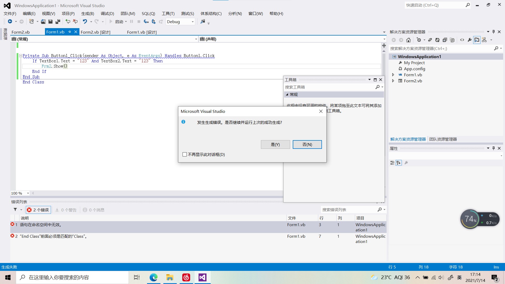Select My Project in Solution Explorer
Image resolution: width=505 pixels, height=284 pixels.
pyautogui.click(x=414, y=63)
